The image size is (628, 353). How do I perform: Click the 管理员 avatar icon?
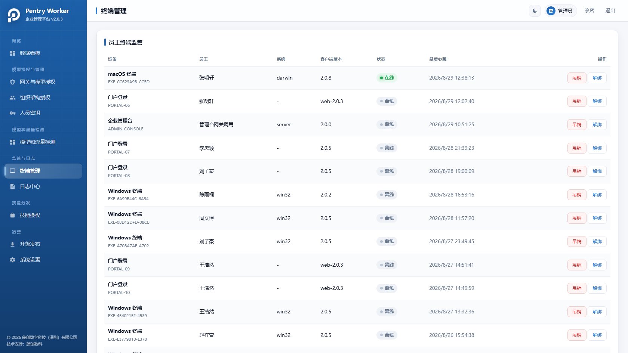pyautogui.click(x=551, y=11)
